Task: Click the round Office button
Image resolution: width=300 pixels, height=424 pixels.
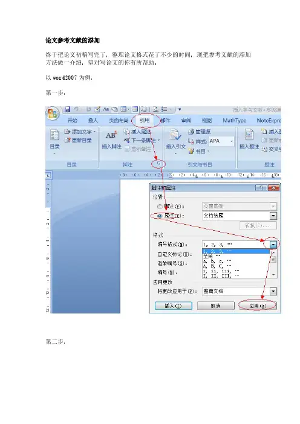Action: point(53,114)
